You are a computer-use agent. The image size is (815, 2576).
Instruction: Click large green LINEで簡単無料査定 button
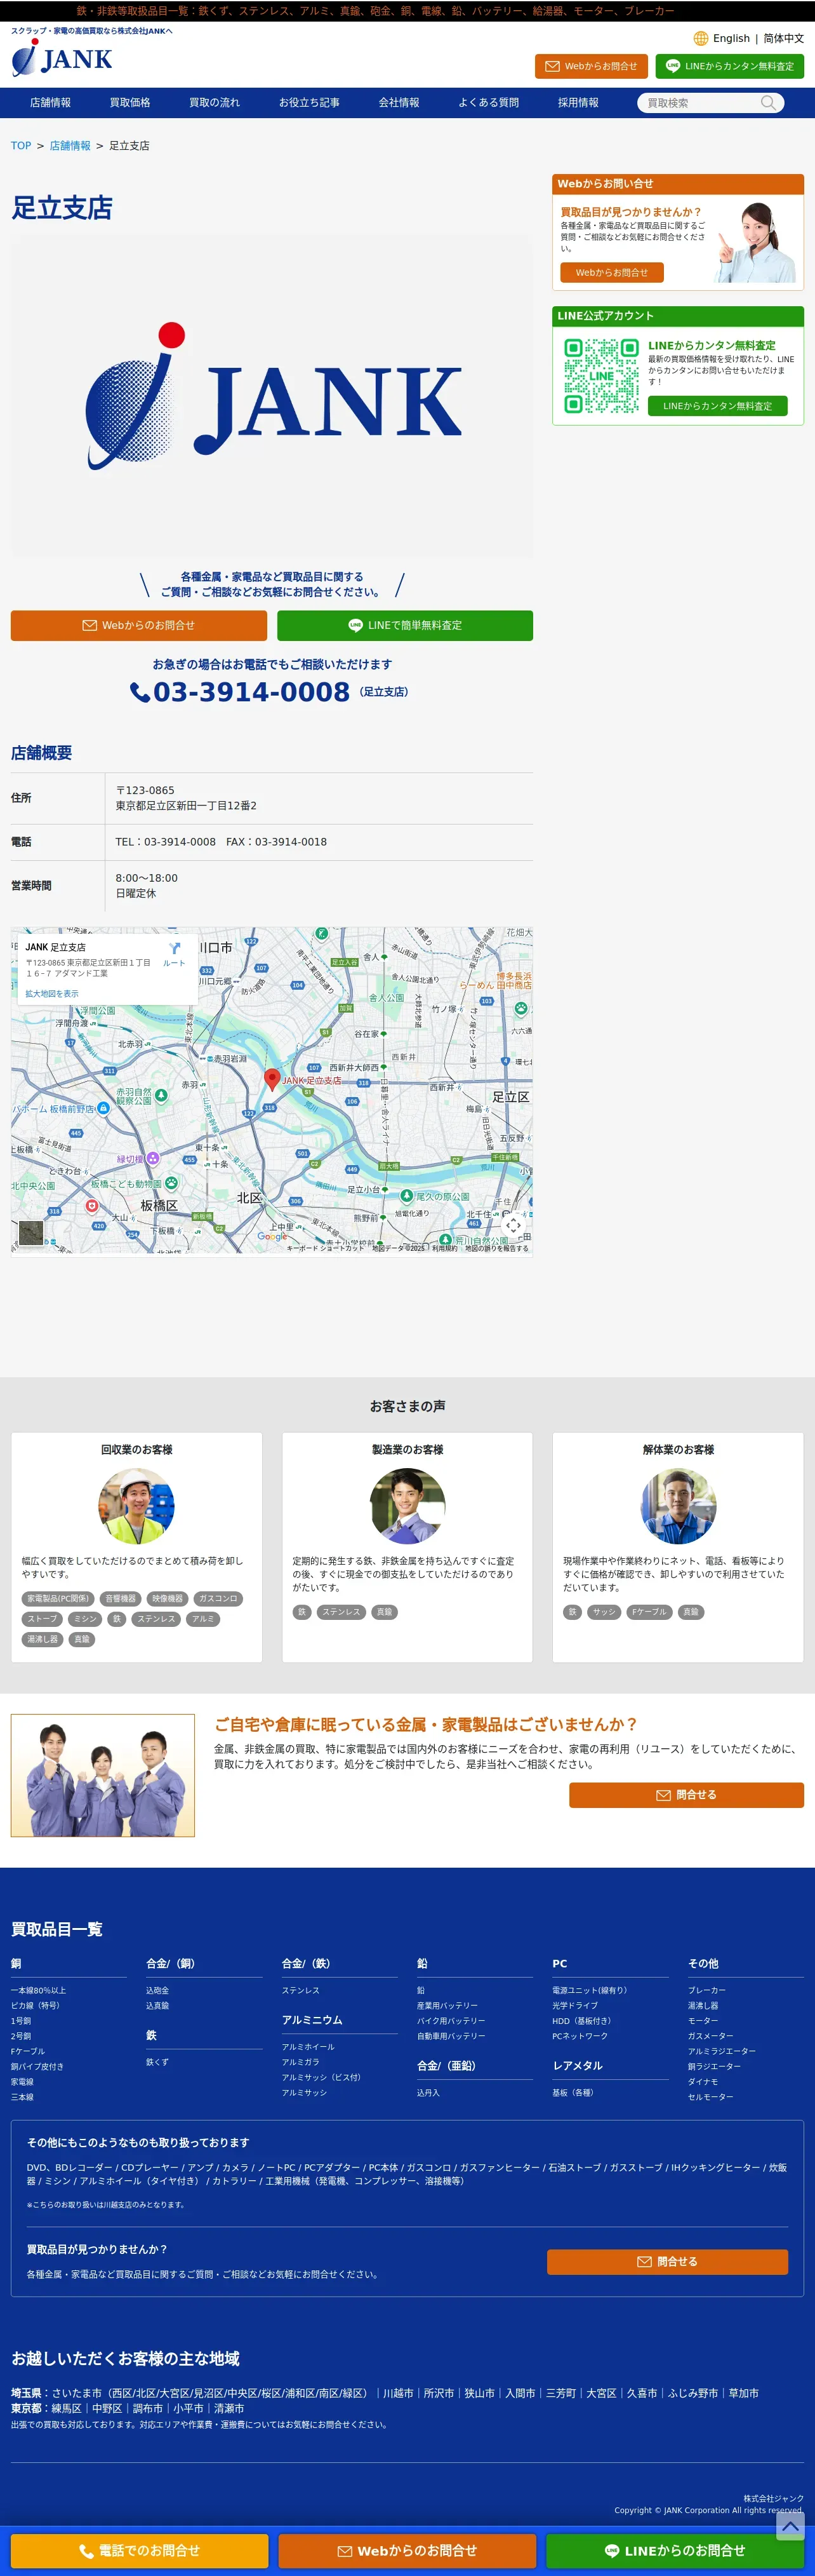click(x=404, y=625)
